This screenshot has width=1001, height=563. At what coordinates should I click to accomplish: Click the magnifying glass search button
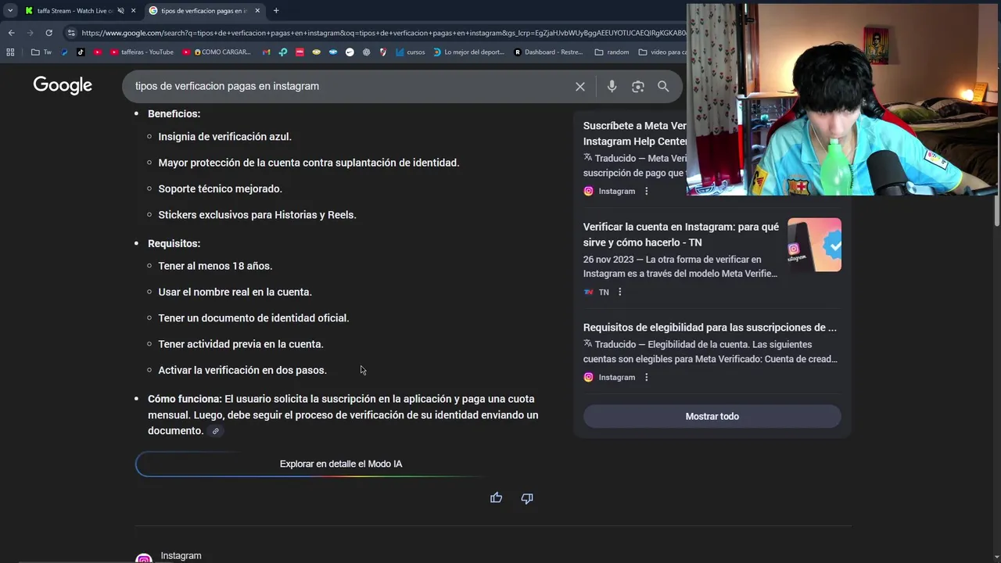pyautogui.click(x=663, y=87)
